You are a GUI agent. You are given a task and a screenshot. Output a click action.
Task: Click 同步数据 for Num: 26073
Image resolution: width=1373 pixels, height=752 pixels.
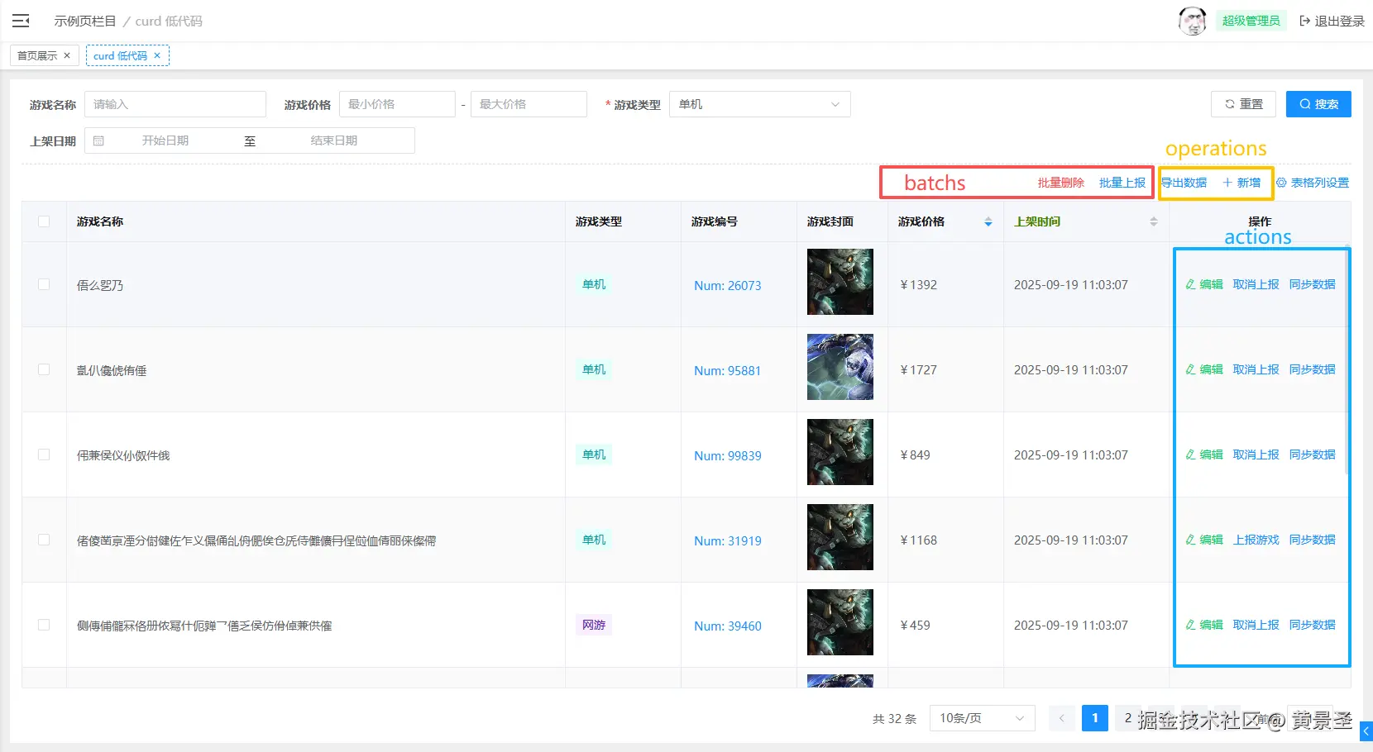(1312, 284)
